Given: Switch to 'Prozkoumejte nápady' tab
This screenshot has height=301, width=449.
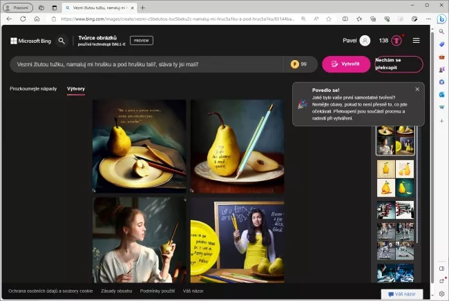Looking at the screenshot, I should pyautogui.click(x=33, y=89).
